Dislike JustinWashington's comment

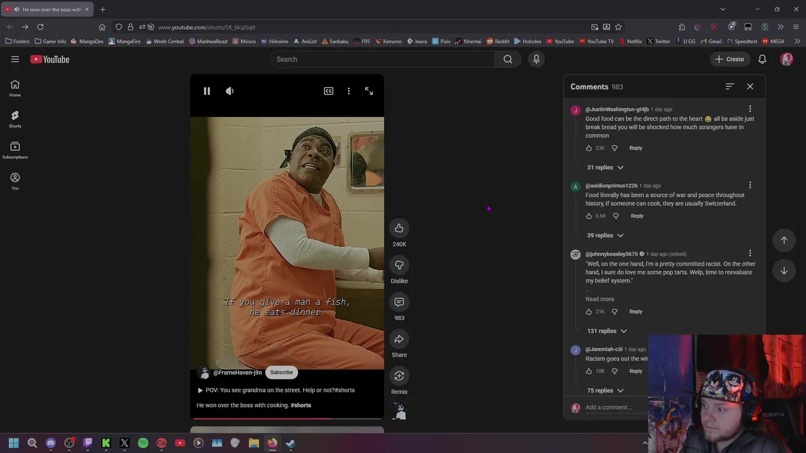[x=615, y=148]
